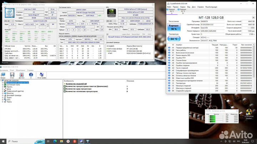This screenshot has height=144, width=257.
Task: Click Количество ядер процессора row
Action: pos(96,89)
